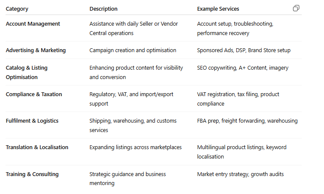Click the Fulfilment & Logistics row label

32,121
